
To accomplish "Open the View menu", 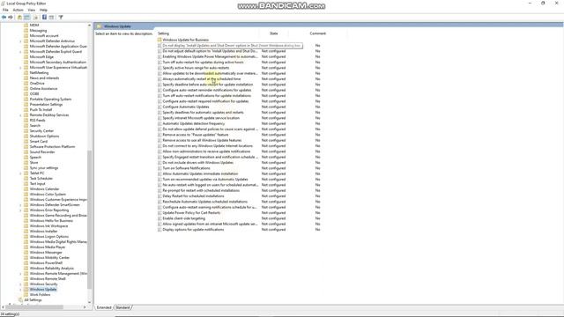I will [x=32, y=10].
